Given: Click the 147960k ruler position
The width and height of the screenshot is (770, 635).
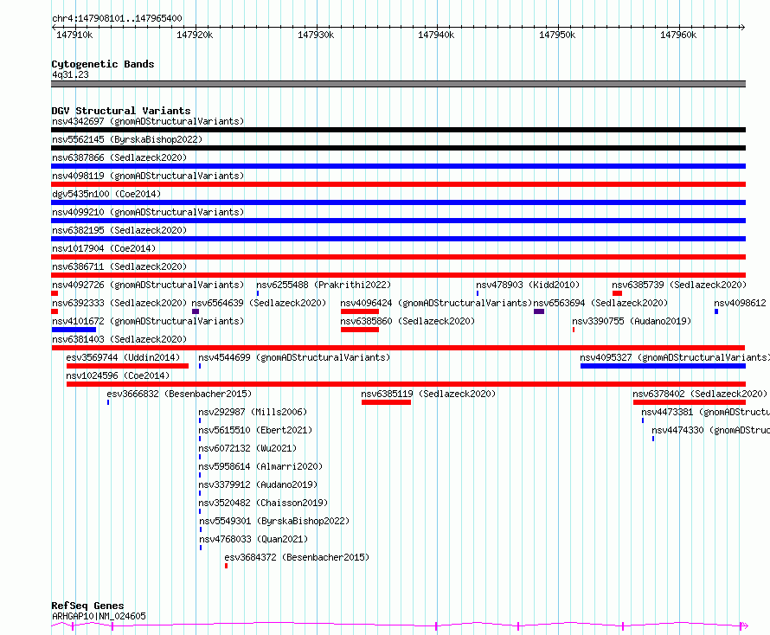Looking at the screenshot, I should (x=678, y=35).
